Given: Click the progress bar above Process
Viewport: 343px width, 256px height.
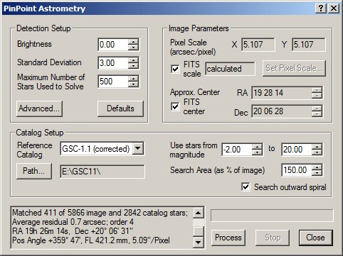Looking at the screenshot, I should click(x=272, y=216).
